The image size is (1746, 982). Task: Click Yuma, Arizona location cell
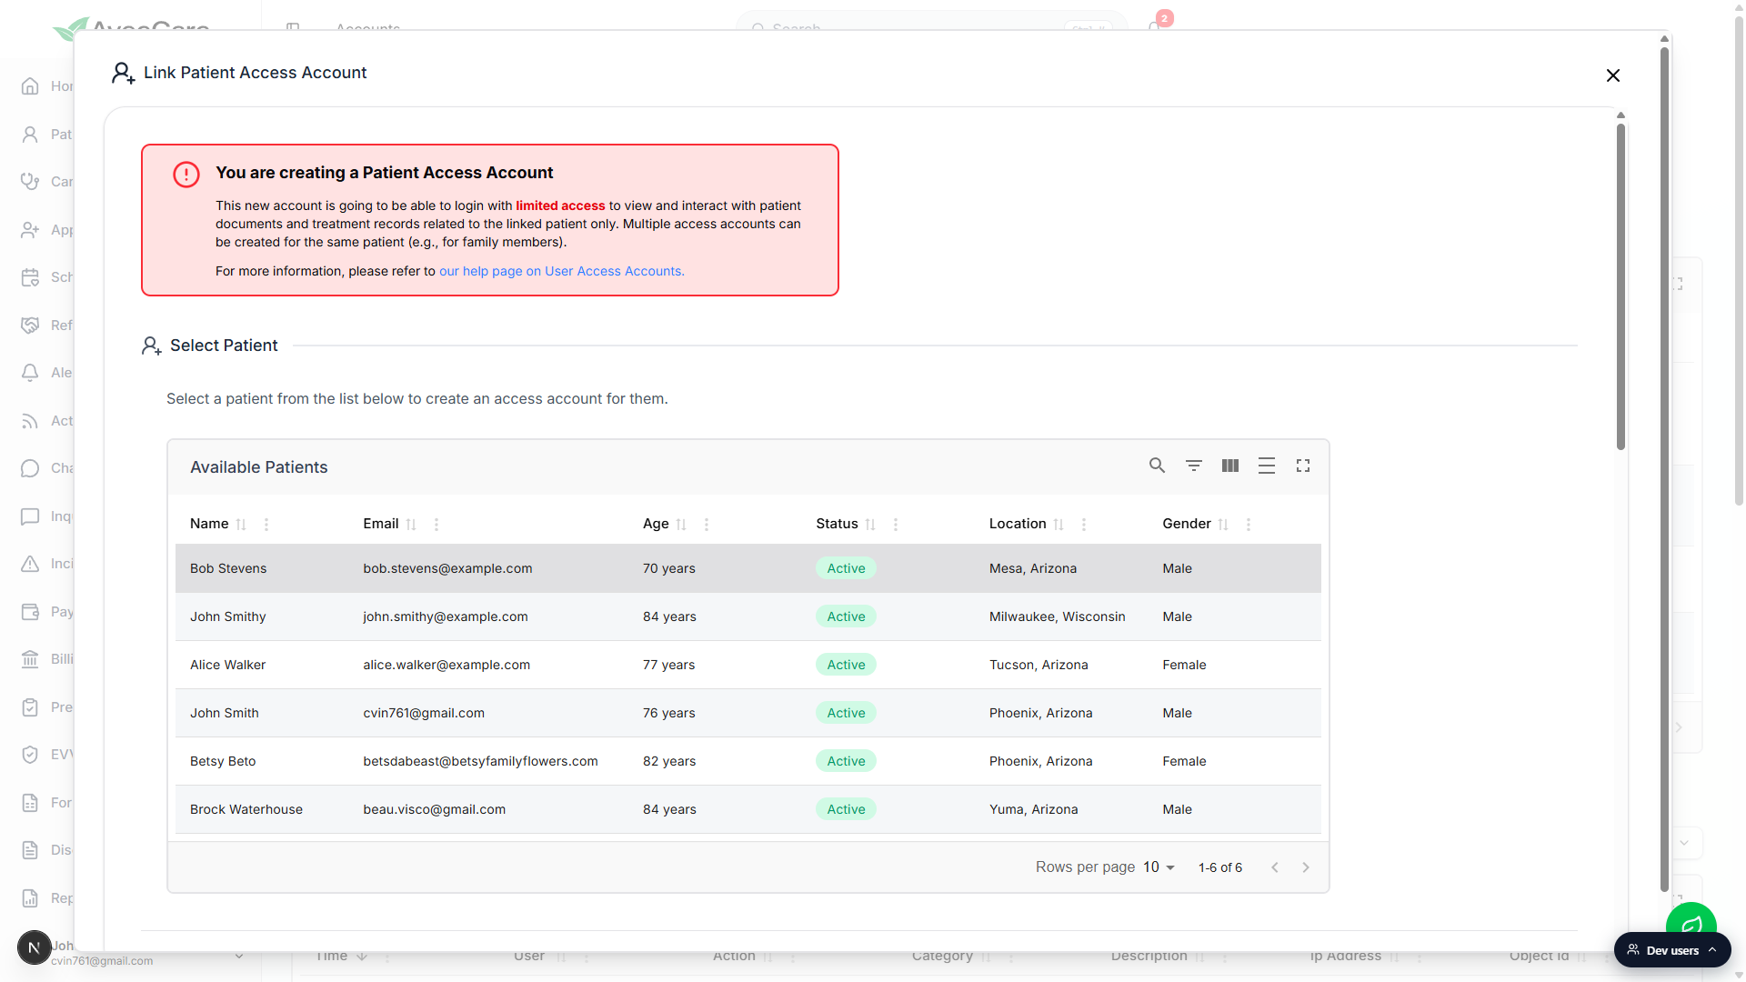click(1033, 809)
